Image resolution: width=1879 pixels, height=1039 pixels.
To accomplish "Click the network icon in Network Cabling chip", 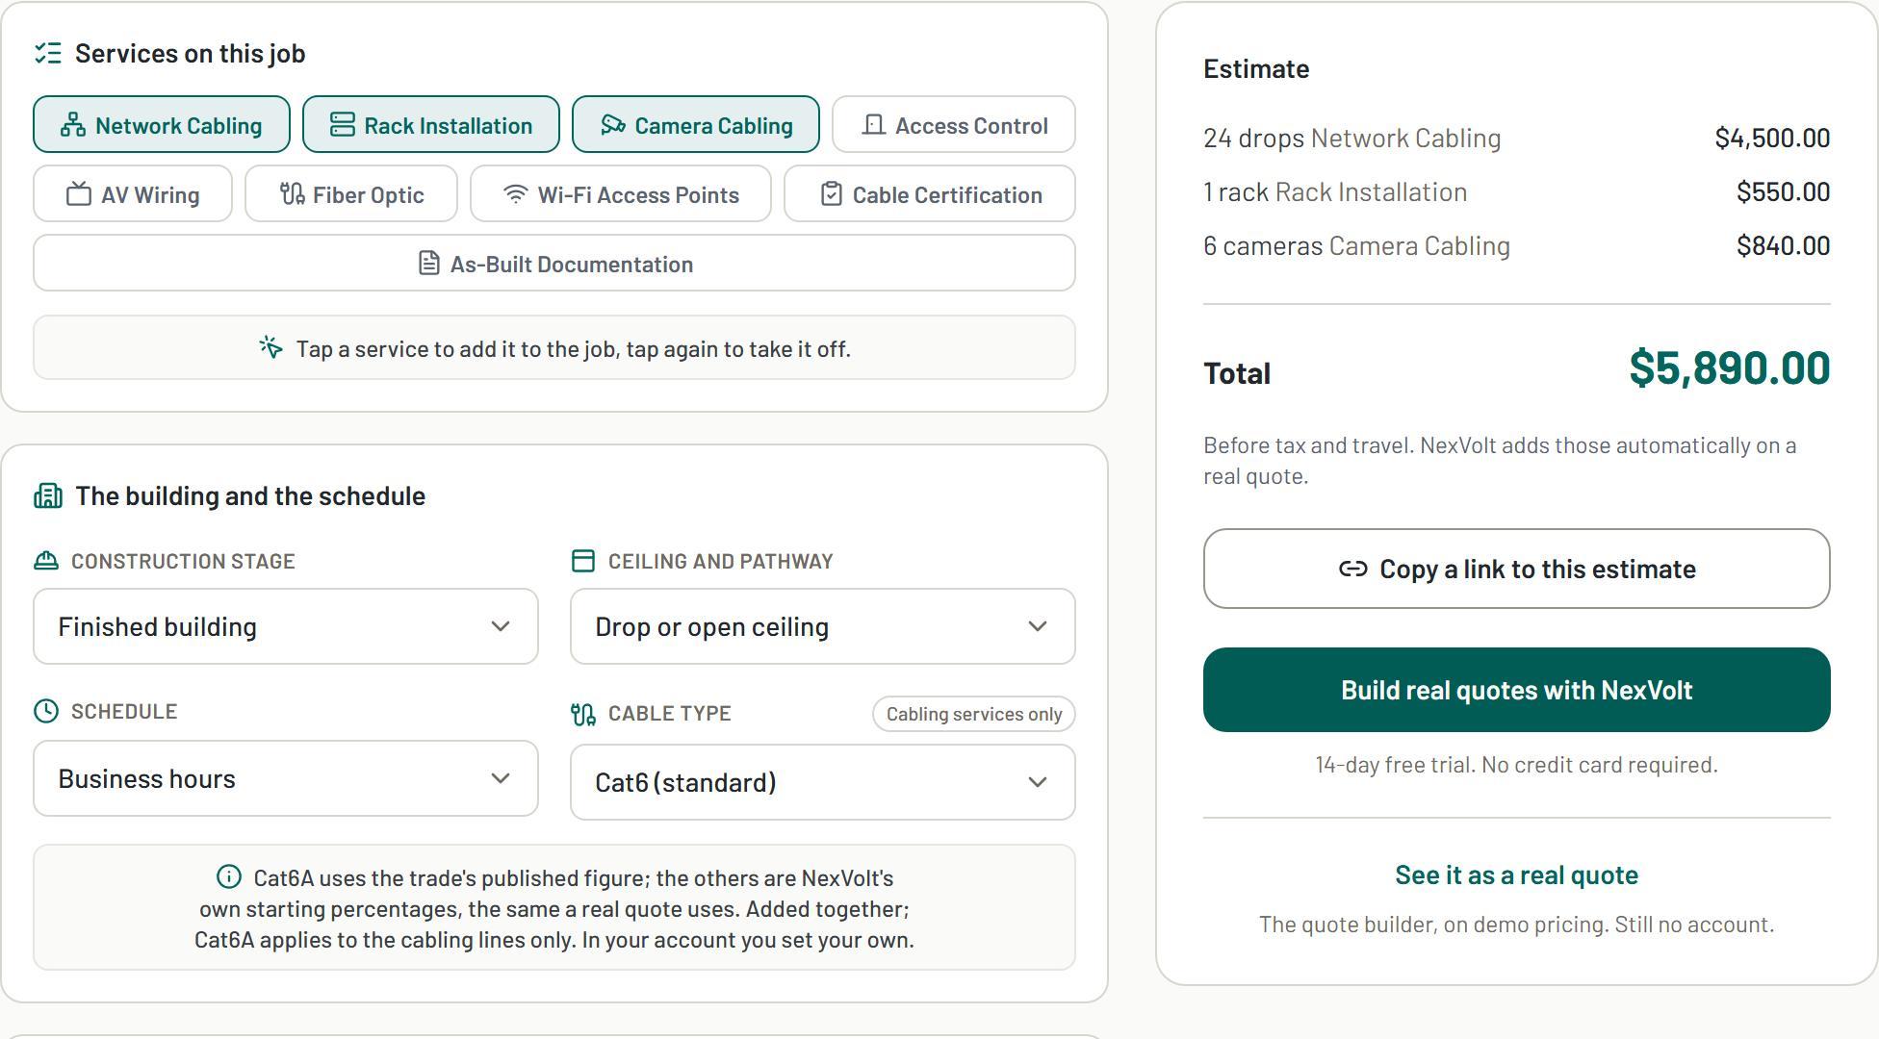I will click(x=73, y=125).
